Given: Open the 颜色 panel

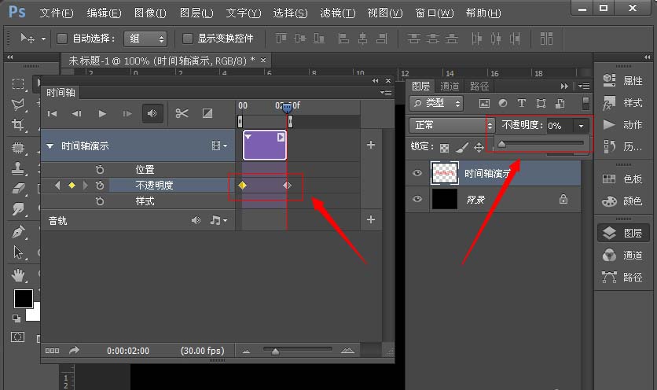Looking at the screenshot, I should click(x=623, y=201).
